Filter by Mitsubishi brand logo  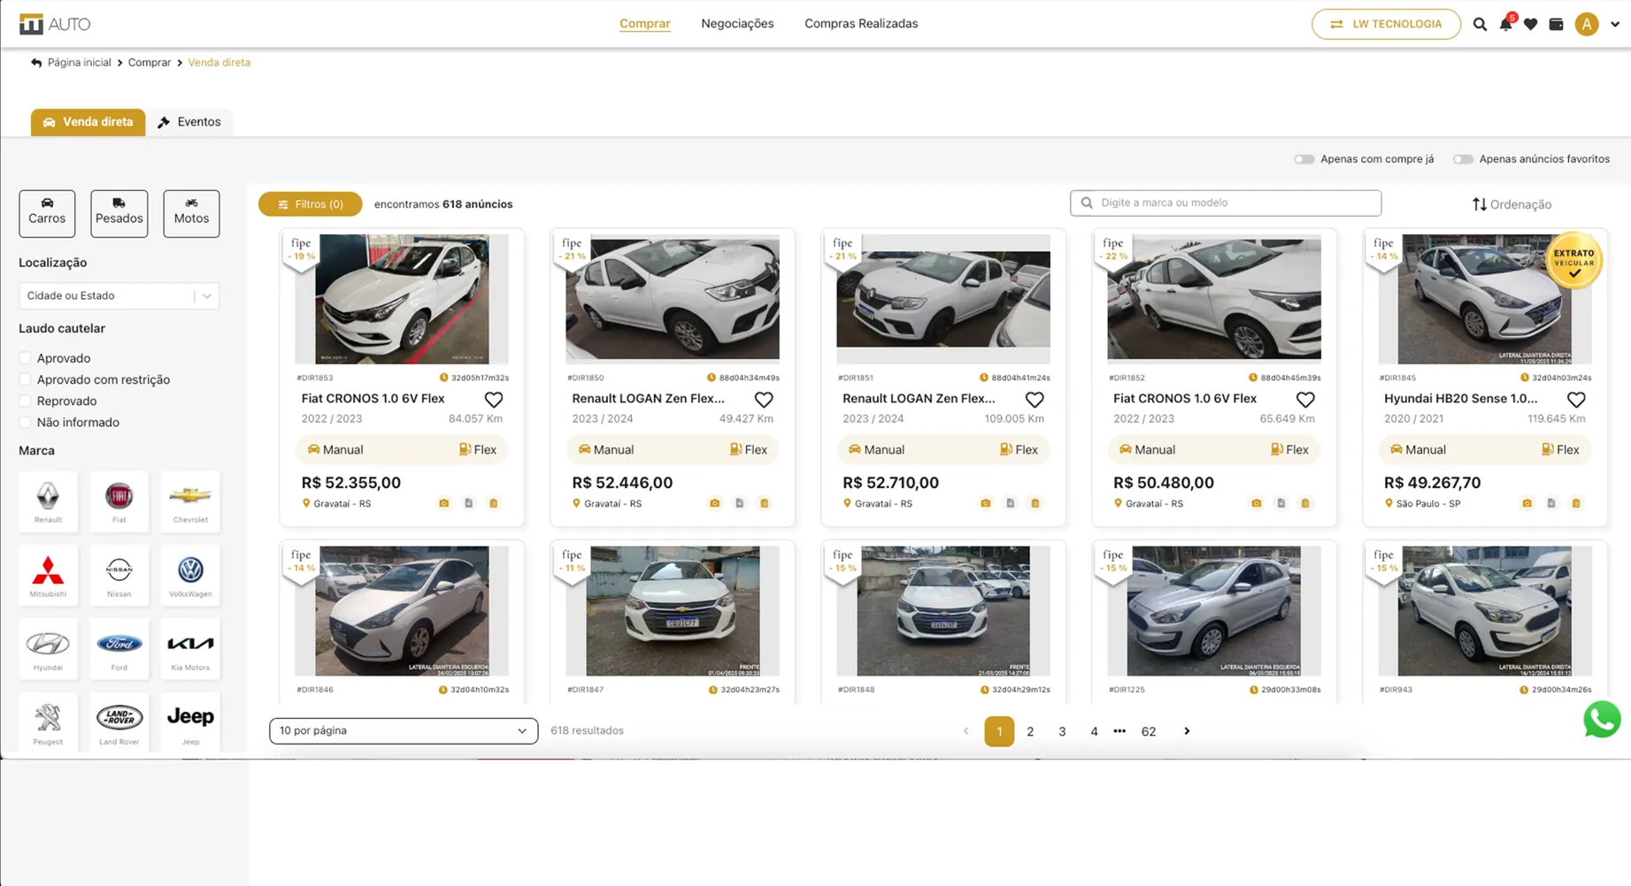point(48,576)
